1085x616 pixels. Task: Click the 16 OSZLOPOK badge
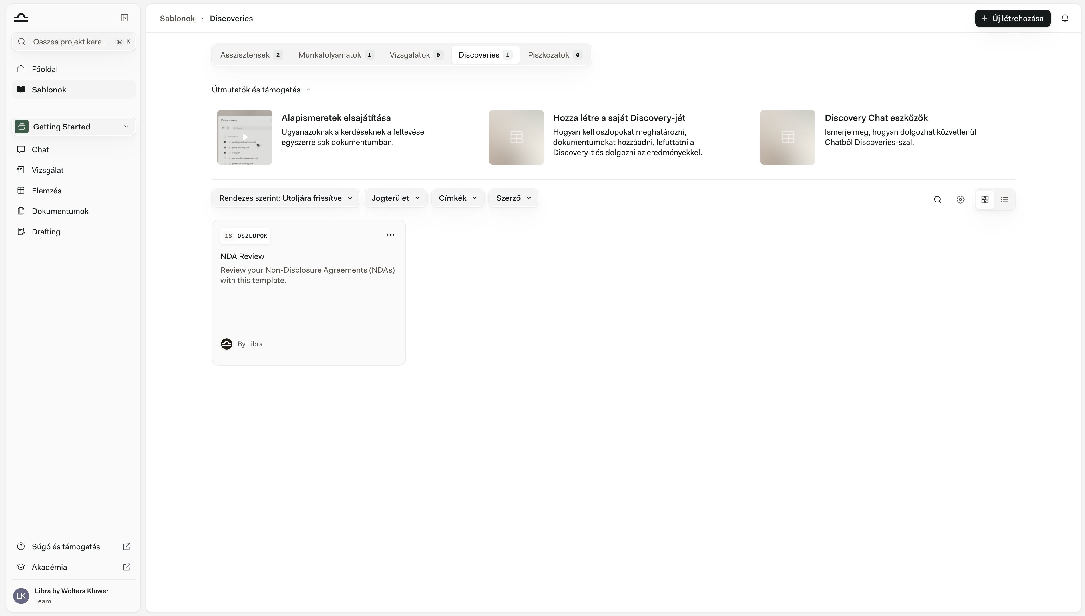point(245,236)
